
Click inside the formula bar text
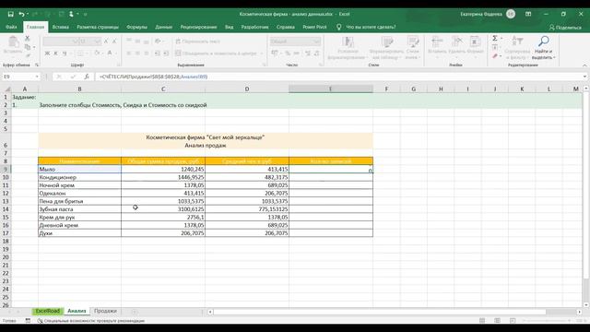point(154,77)
